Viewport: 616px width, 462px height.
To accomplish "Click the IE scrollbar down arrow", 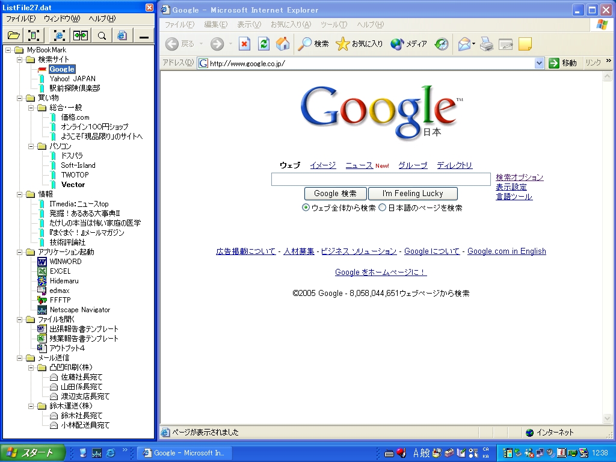I will [x=608, y=419].
